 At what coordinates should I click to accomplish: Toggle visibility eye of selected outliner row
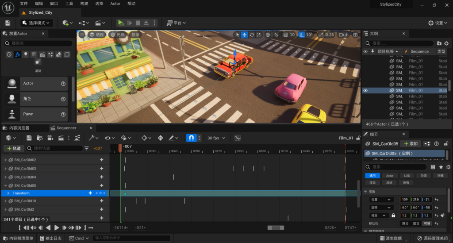point(365,90)
